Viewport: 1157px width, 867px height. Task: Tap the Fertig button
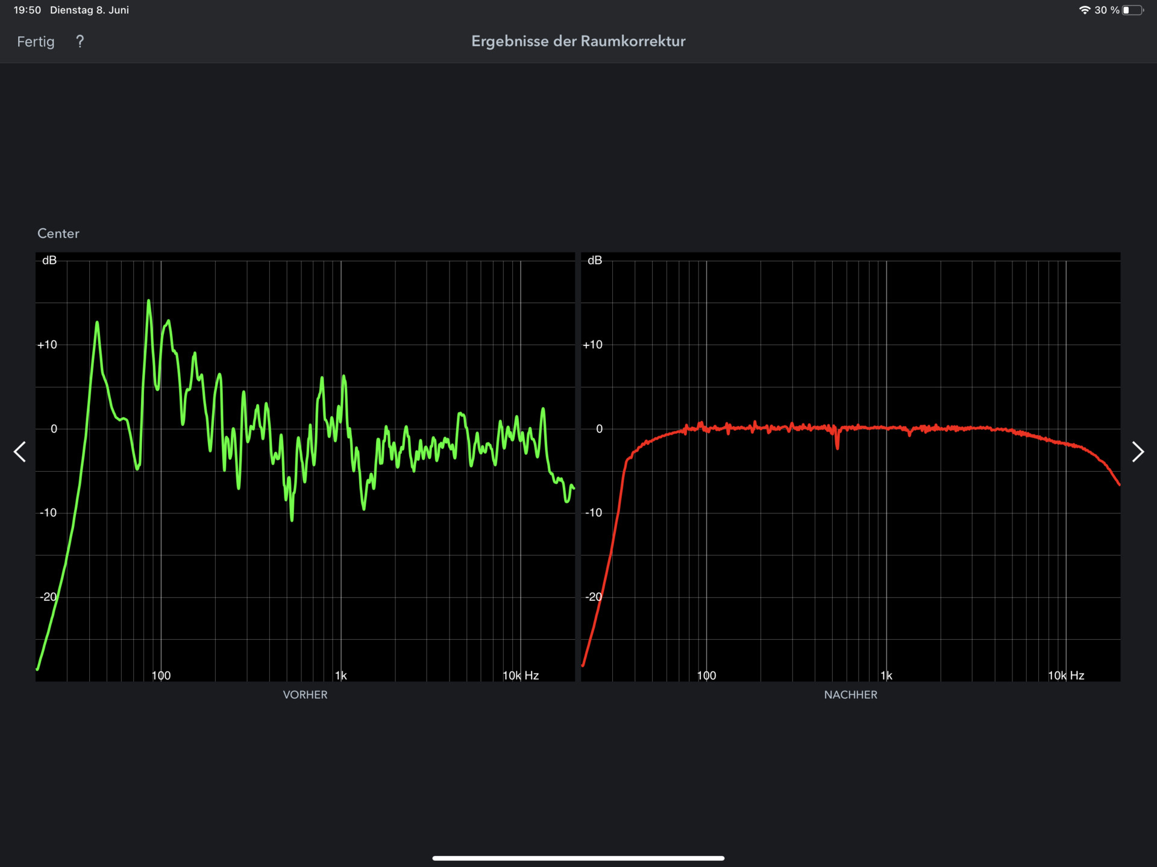point(36,42)
